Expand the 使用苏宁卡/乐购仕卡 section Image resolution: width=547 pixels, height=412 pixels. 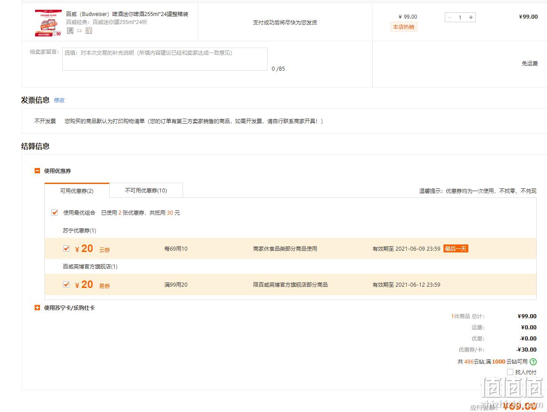click(37, 308)
